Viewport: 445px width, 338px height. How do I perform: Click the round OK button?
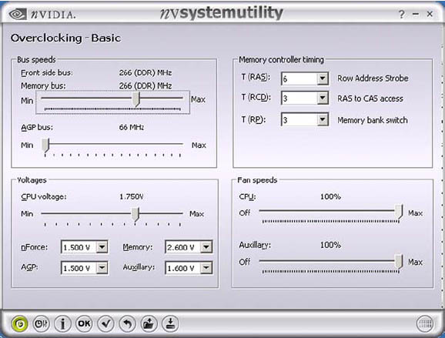point(84,323)
